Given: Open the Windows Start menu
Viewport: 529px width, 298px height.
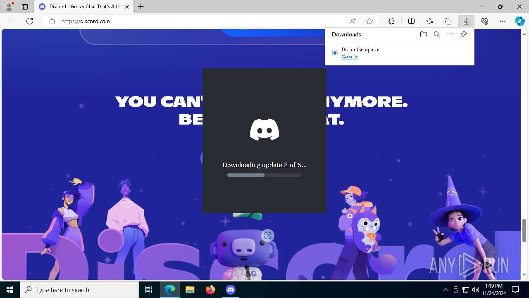Looking at the screenshot, I should pyautogui.click(x=10, y=290).
